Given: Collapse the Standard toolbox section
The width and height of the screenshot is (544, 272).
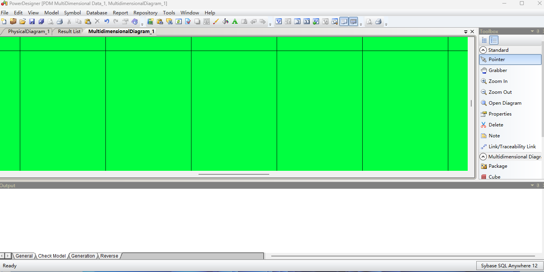Looking at the screenshot, I should click(483, 50).
